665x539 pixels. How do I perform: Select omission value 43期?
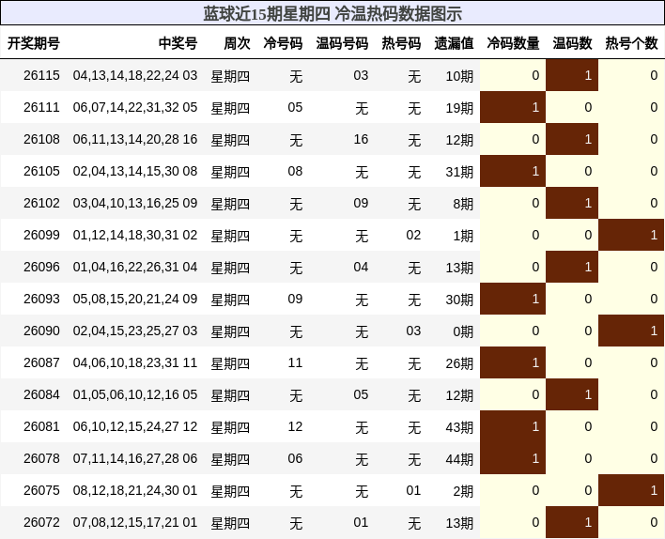(459, 427)
